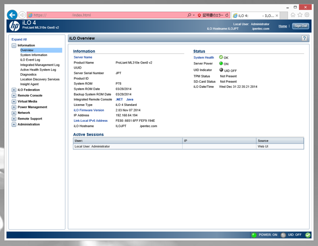
Task: Click the IP address value 192.168.64.194
Action: pyautogui.click(x=127, y=115)
